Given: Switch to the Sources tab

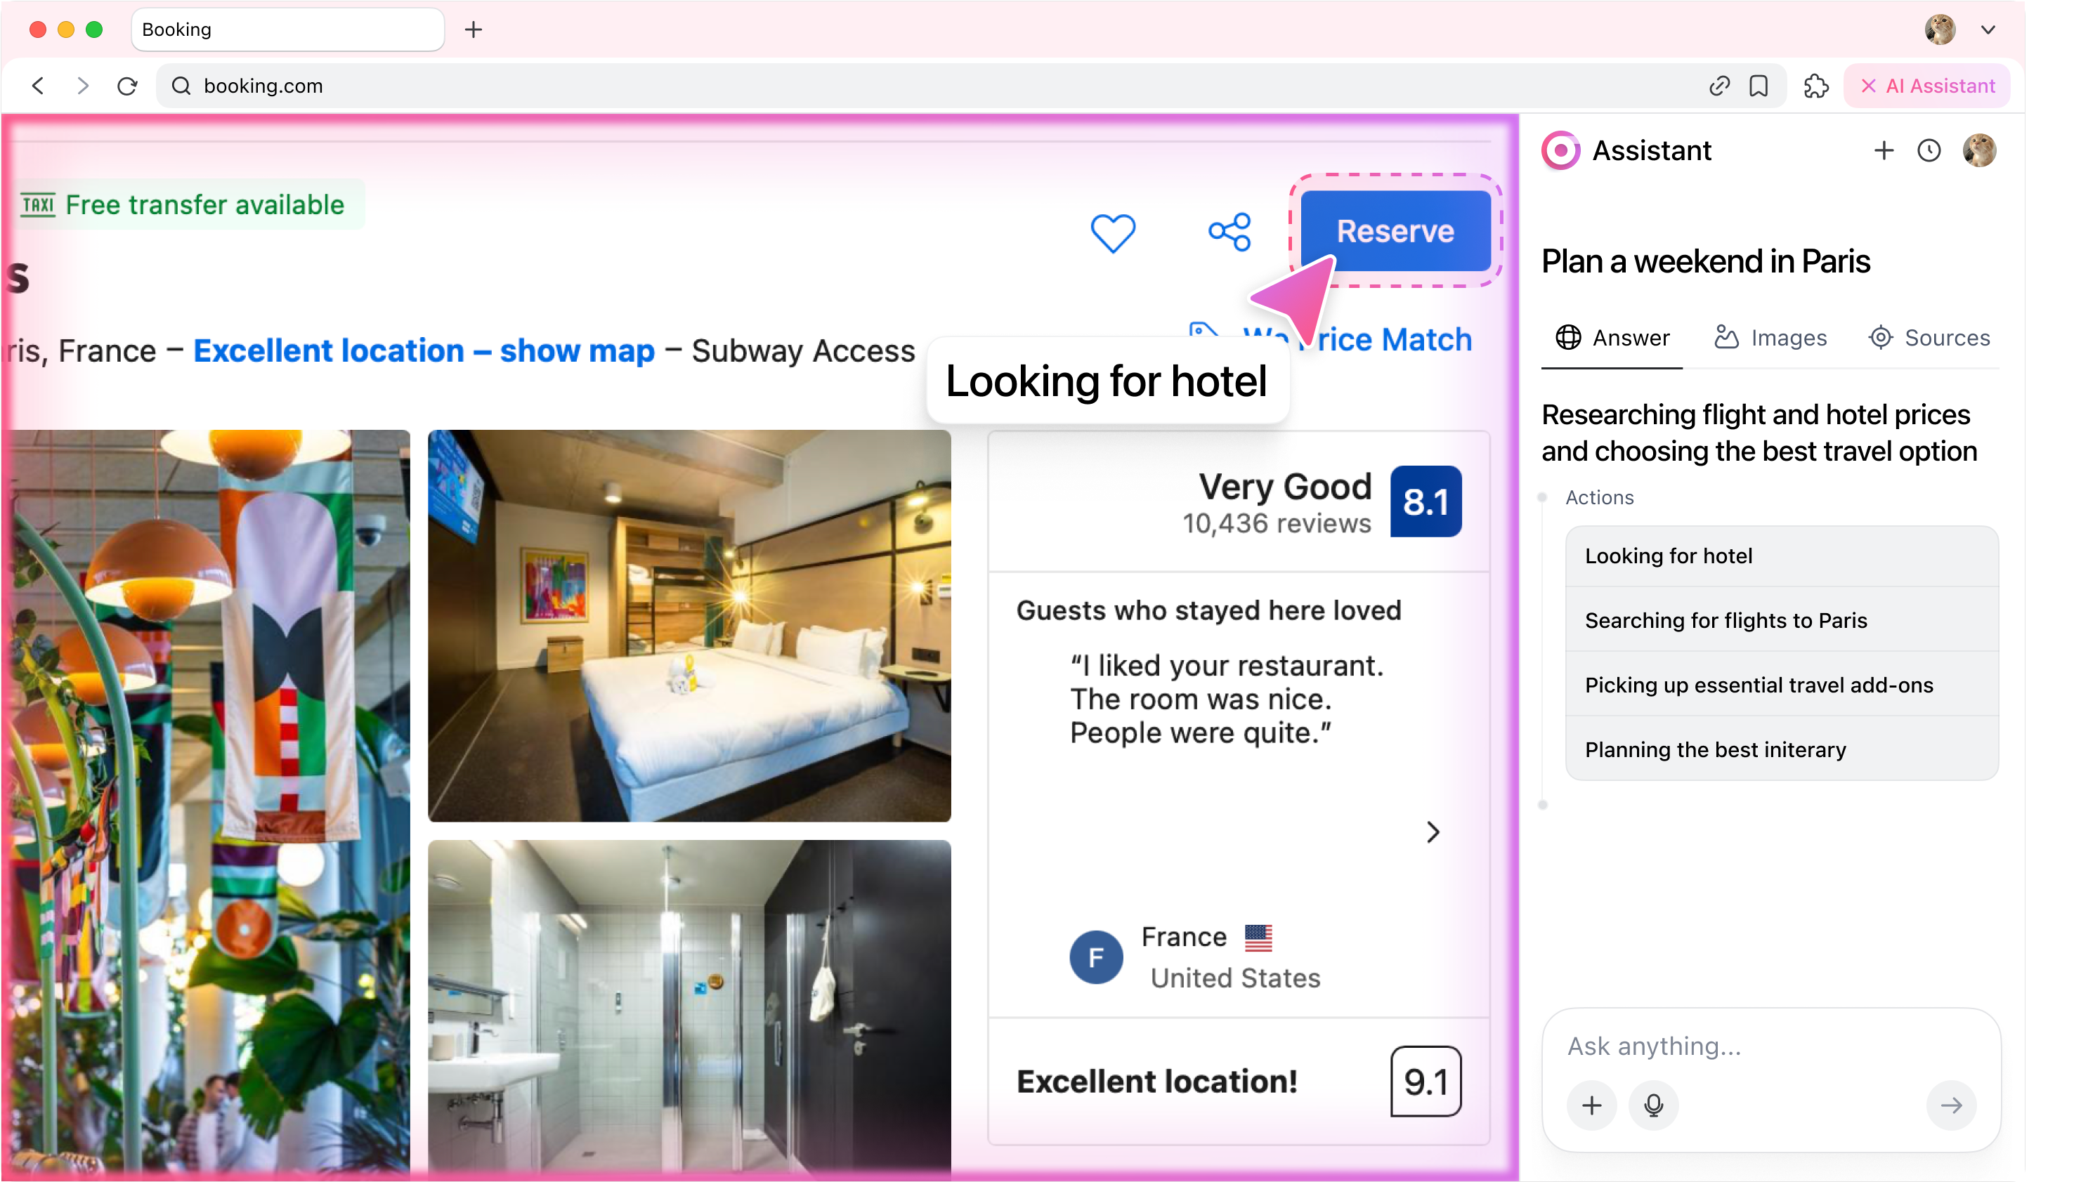Looking at the screenshot, I should pos(1929,338).
